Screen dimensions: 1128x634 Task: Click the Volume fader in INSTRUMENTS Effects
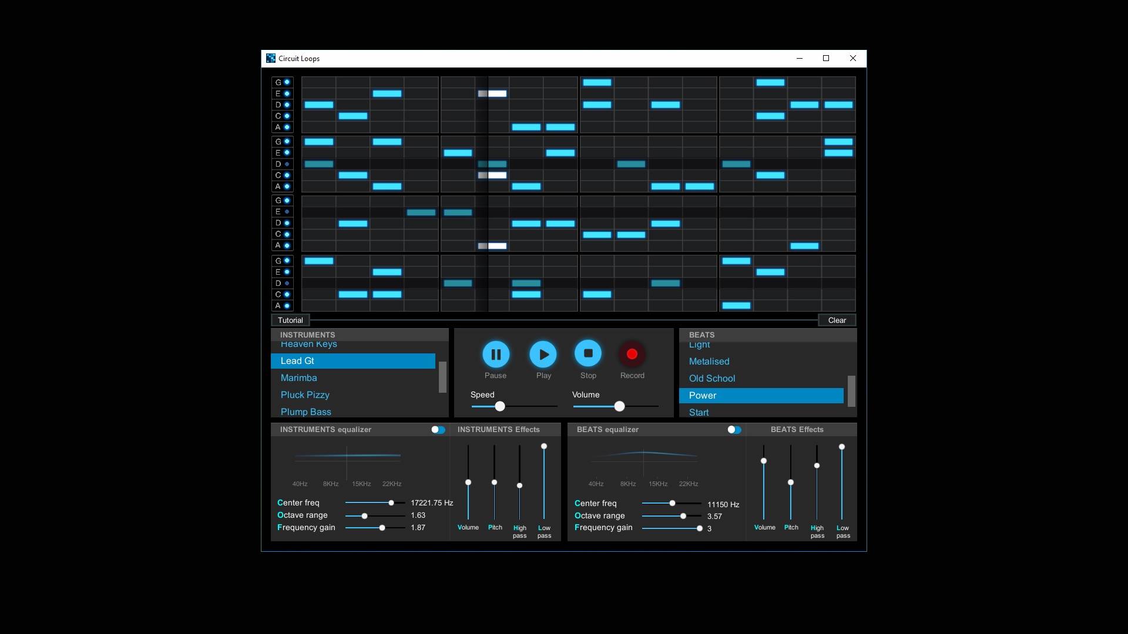point(468,482)
